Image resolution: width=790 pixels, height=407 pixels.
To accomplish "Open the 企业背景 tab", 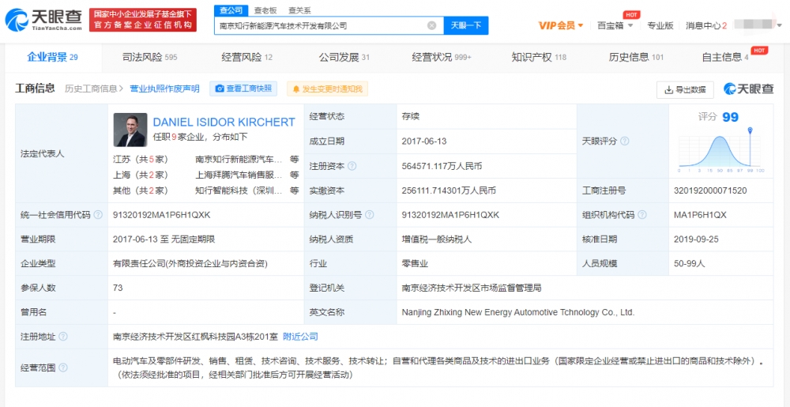I will pos(52,58).
